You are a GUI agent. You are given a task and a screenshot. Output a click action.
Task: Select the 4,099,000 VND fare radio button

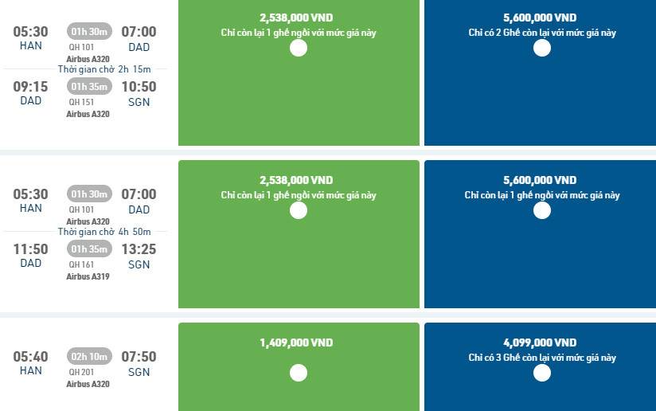(x=542, y=373)
